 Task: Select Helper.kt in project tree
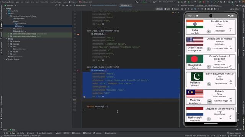(x=20, y=26)
